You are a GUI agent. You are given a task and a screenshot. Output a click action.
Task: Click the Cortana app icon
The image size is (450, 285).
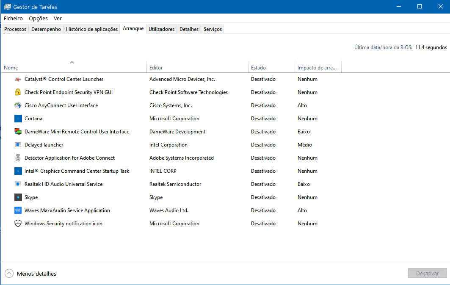[x=18, y=119]
